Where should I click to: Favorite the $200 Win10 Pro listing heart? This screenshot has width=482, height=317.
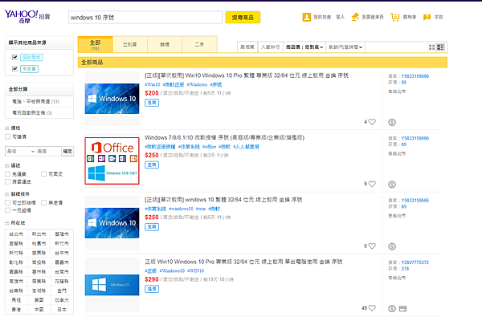pyautogui.click(x=372, y=122)
